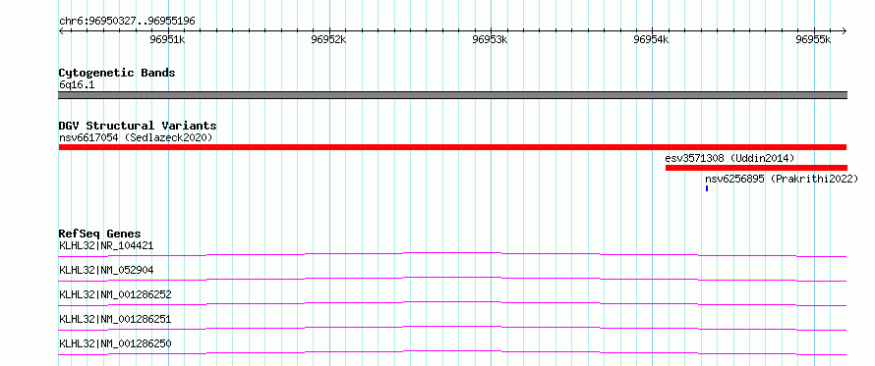Click the 96952k ruler tick label
The height and width of the screenshot is (366, 875).
328,39
